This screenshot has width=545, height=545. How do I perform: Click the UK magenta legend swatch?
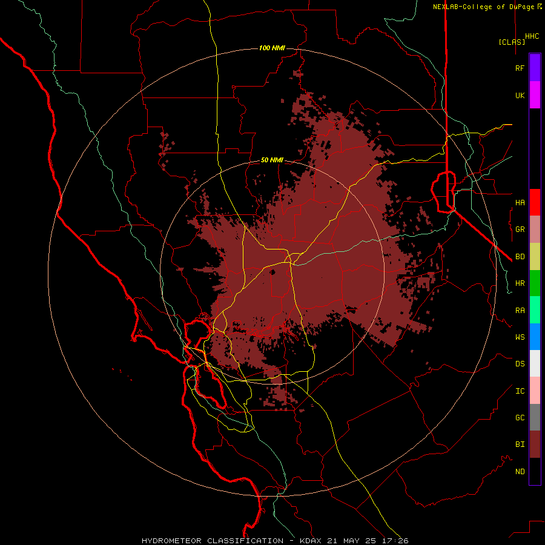535,95
